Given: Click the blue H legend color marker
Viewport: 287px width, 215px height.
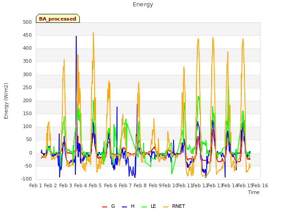Looking at the screenshot, I should [x=125, y=207].
